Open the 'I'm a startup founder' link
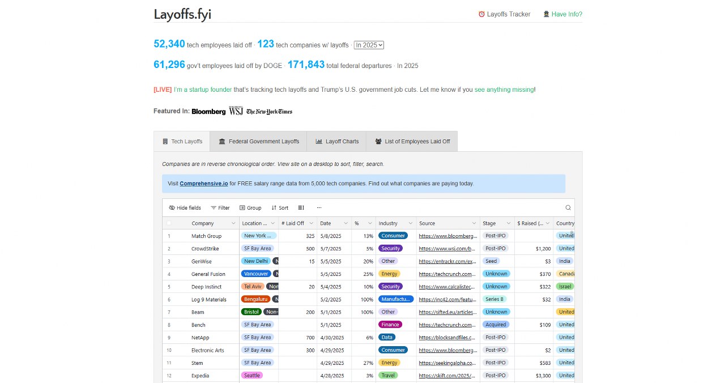The width and height of the screenshot is (725, 383). tap(203, 90)
